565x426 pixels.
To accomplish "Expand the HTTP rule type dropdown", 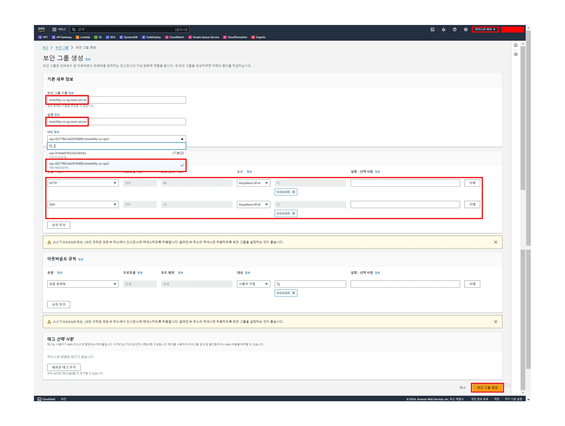I will tap(83, 183).
